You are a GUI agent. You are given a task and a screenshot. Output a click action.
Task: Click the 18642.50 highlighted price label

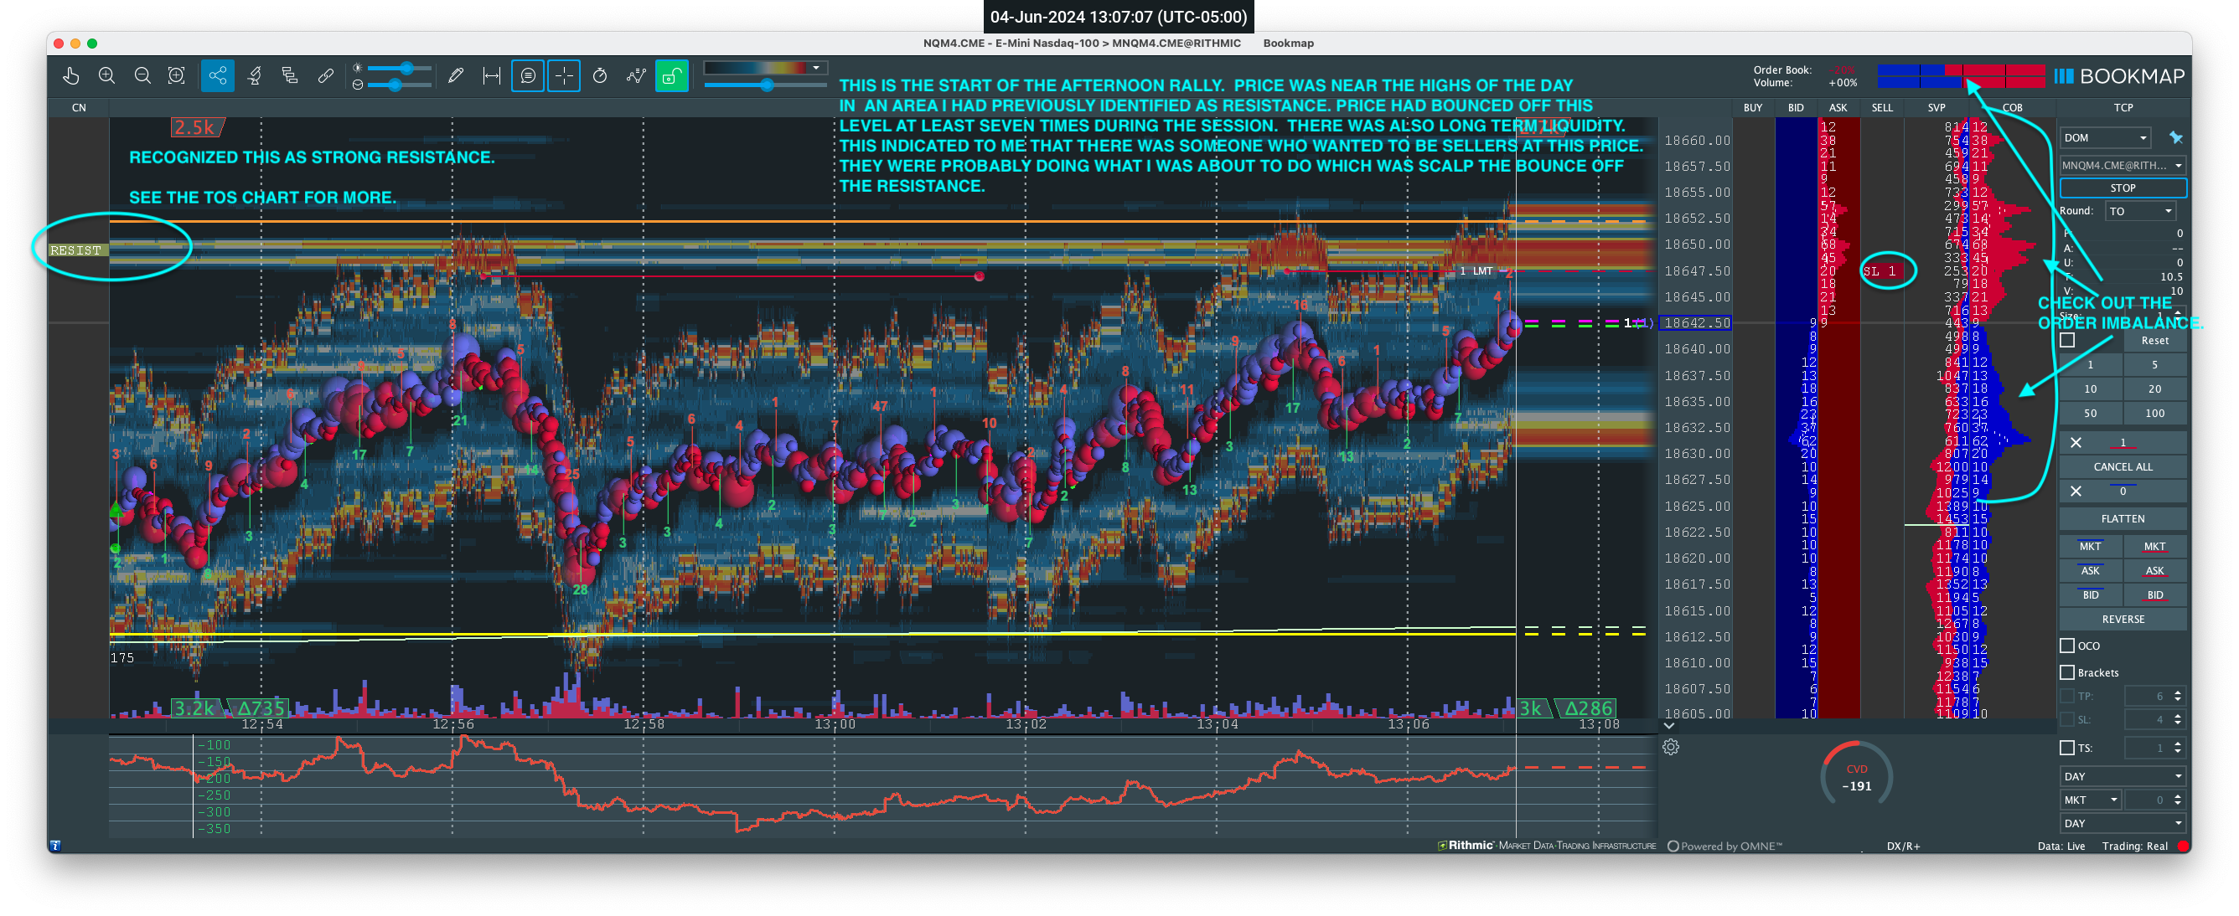coord(1696,323)
